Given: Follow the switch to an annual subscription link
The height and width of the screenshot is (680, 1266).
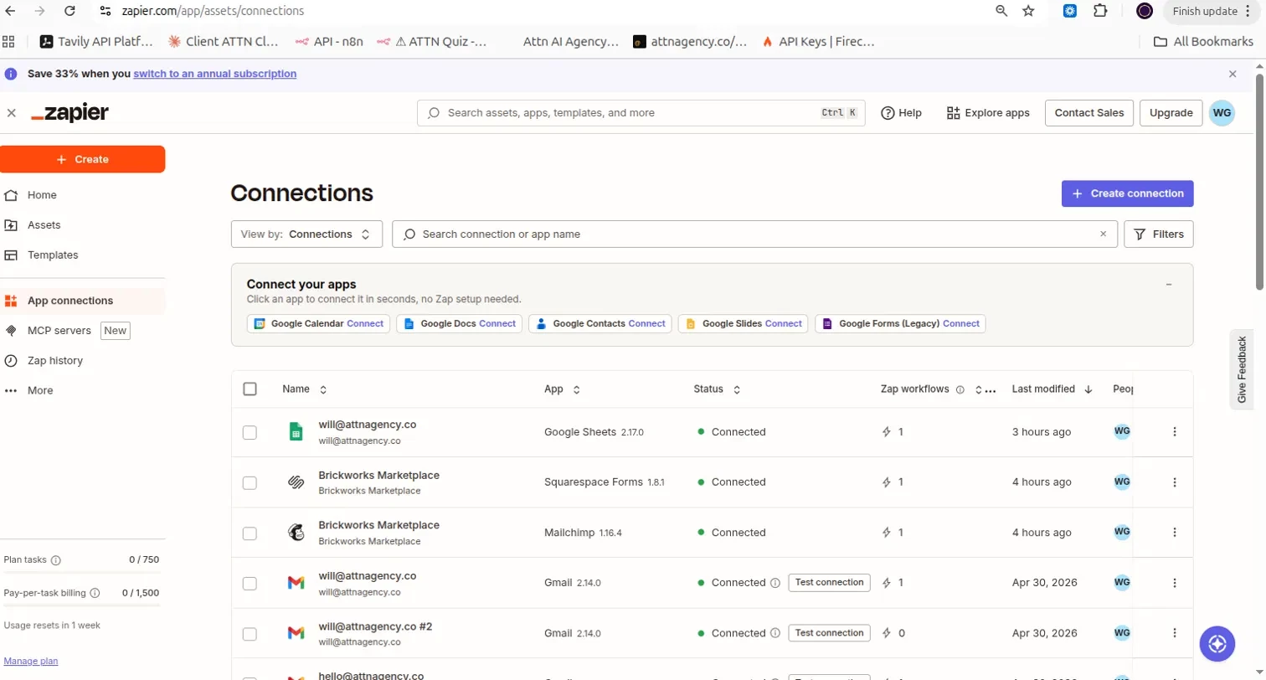Looking at the screenshot, I should click(215, 74).
